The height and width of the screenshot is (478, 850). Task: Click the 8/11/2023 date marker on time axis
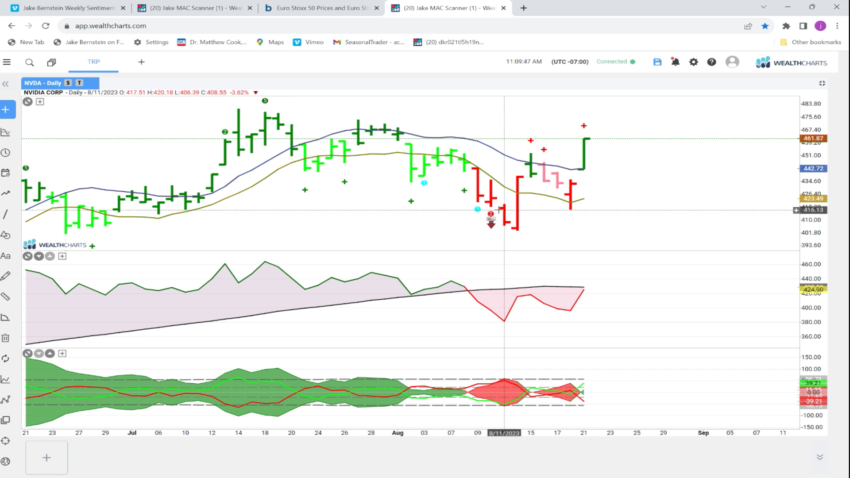click(x=504, y=433)
